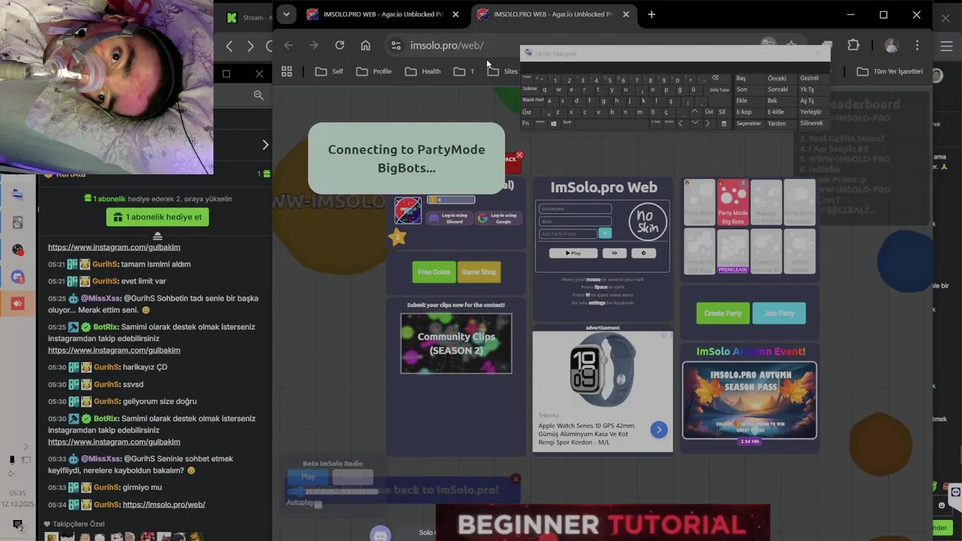
Task: Click the site info icon beside URL
Action: pos(396,45)
